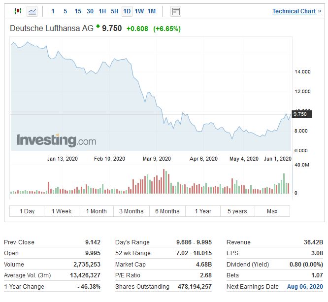This screenshot has height=302, width=328.
Task: Click 52 wk Range value 7.02 - 18.015
Action: tap(194, 253)
